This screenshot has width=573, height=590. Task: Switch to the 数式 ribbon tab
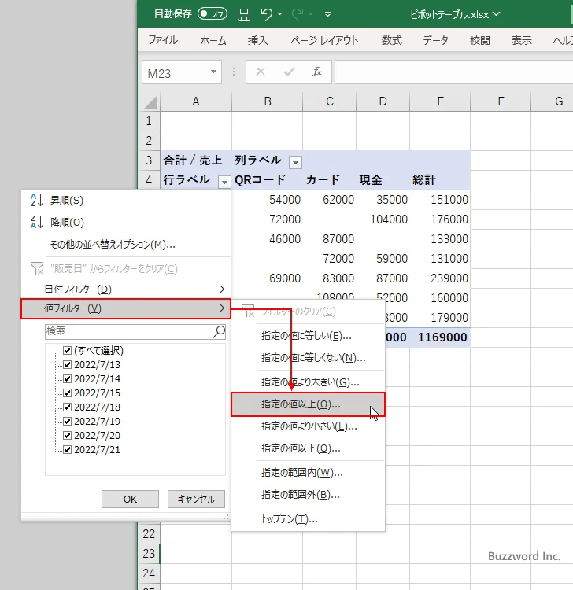391,40
